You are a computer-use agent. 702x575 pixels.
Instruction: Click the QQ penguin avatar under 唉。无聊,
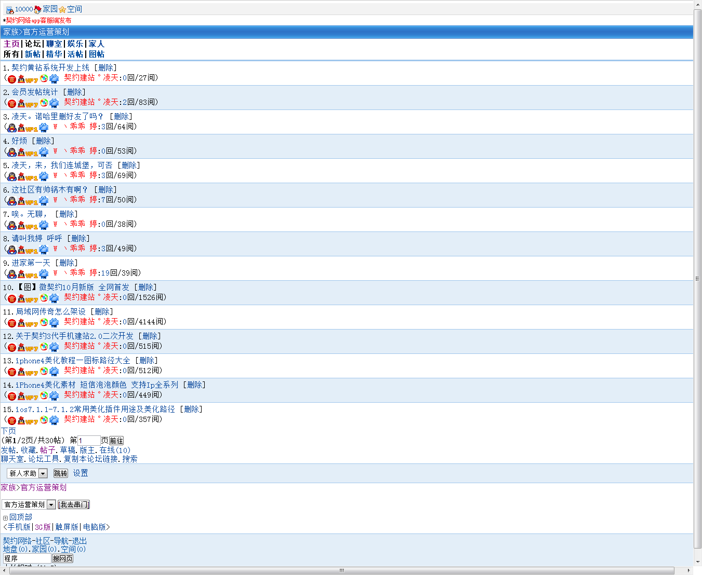(x=12, y=225)
